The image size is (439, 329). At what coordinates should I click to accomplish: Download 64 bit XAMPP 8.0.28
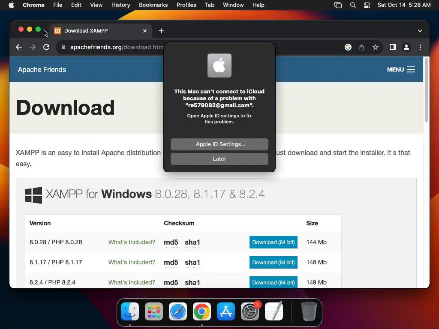point(273,242)
